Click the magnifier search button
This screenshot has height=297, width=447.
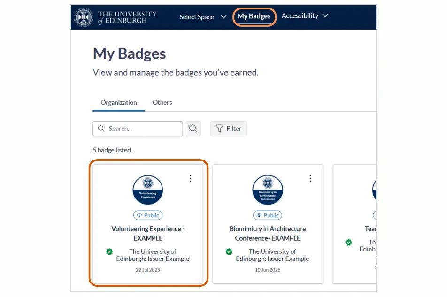point(193,129)
